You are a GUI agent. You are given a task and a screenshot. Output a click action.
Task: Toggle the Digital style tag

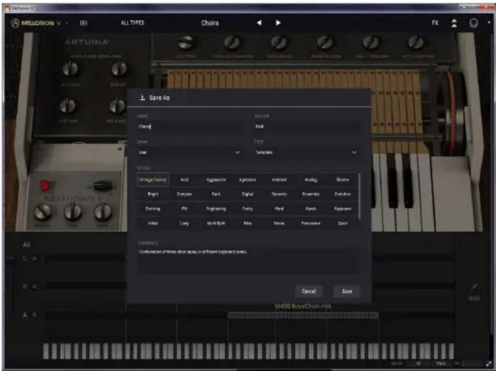click(x=247, y=194)
